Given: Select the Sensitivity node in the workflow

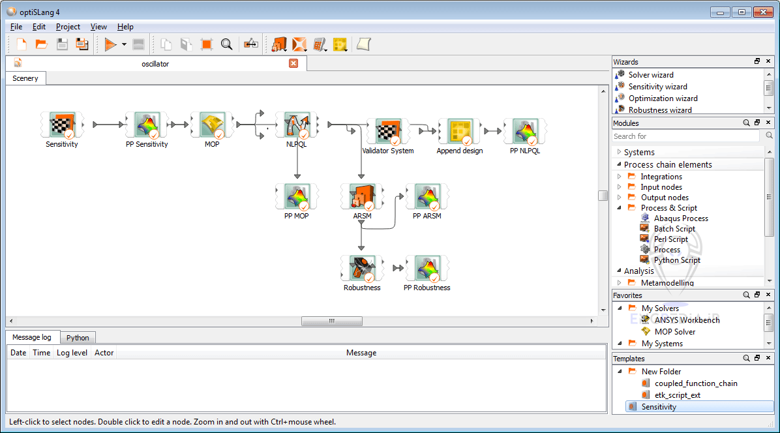Looking at the screenshot, I should click(61, 124).
